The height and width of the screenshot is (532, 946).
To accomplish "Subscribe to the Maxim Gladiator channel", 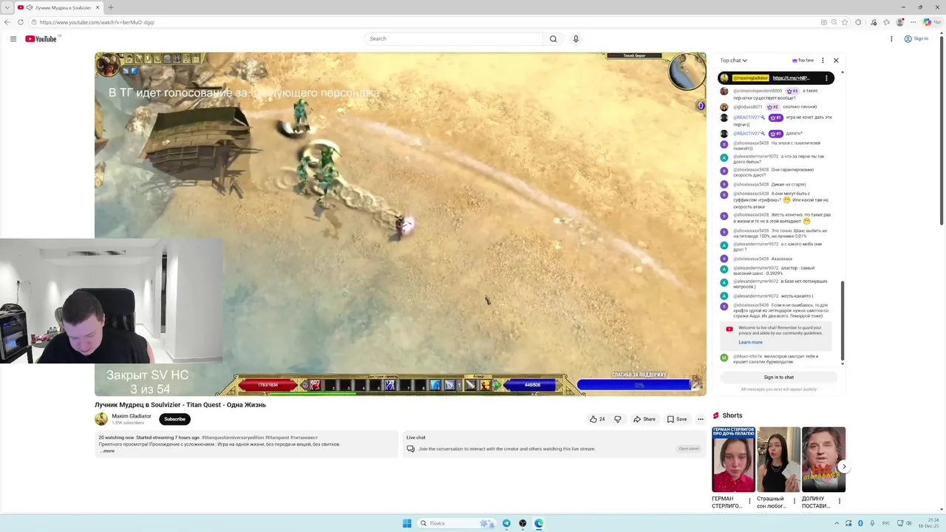I will coord(174,419).
